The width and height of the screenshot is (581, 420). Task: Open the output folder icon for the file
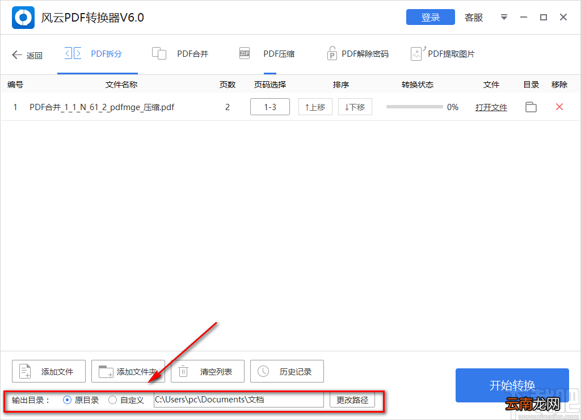tap(531, 107)
